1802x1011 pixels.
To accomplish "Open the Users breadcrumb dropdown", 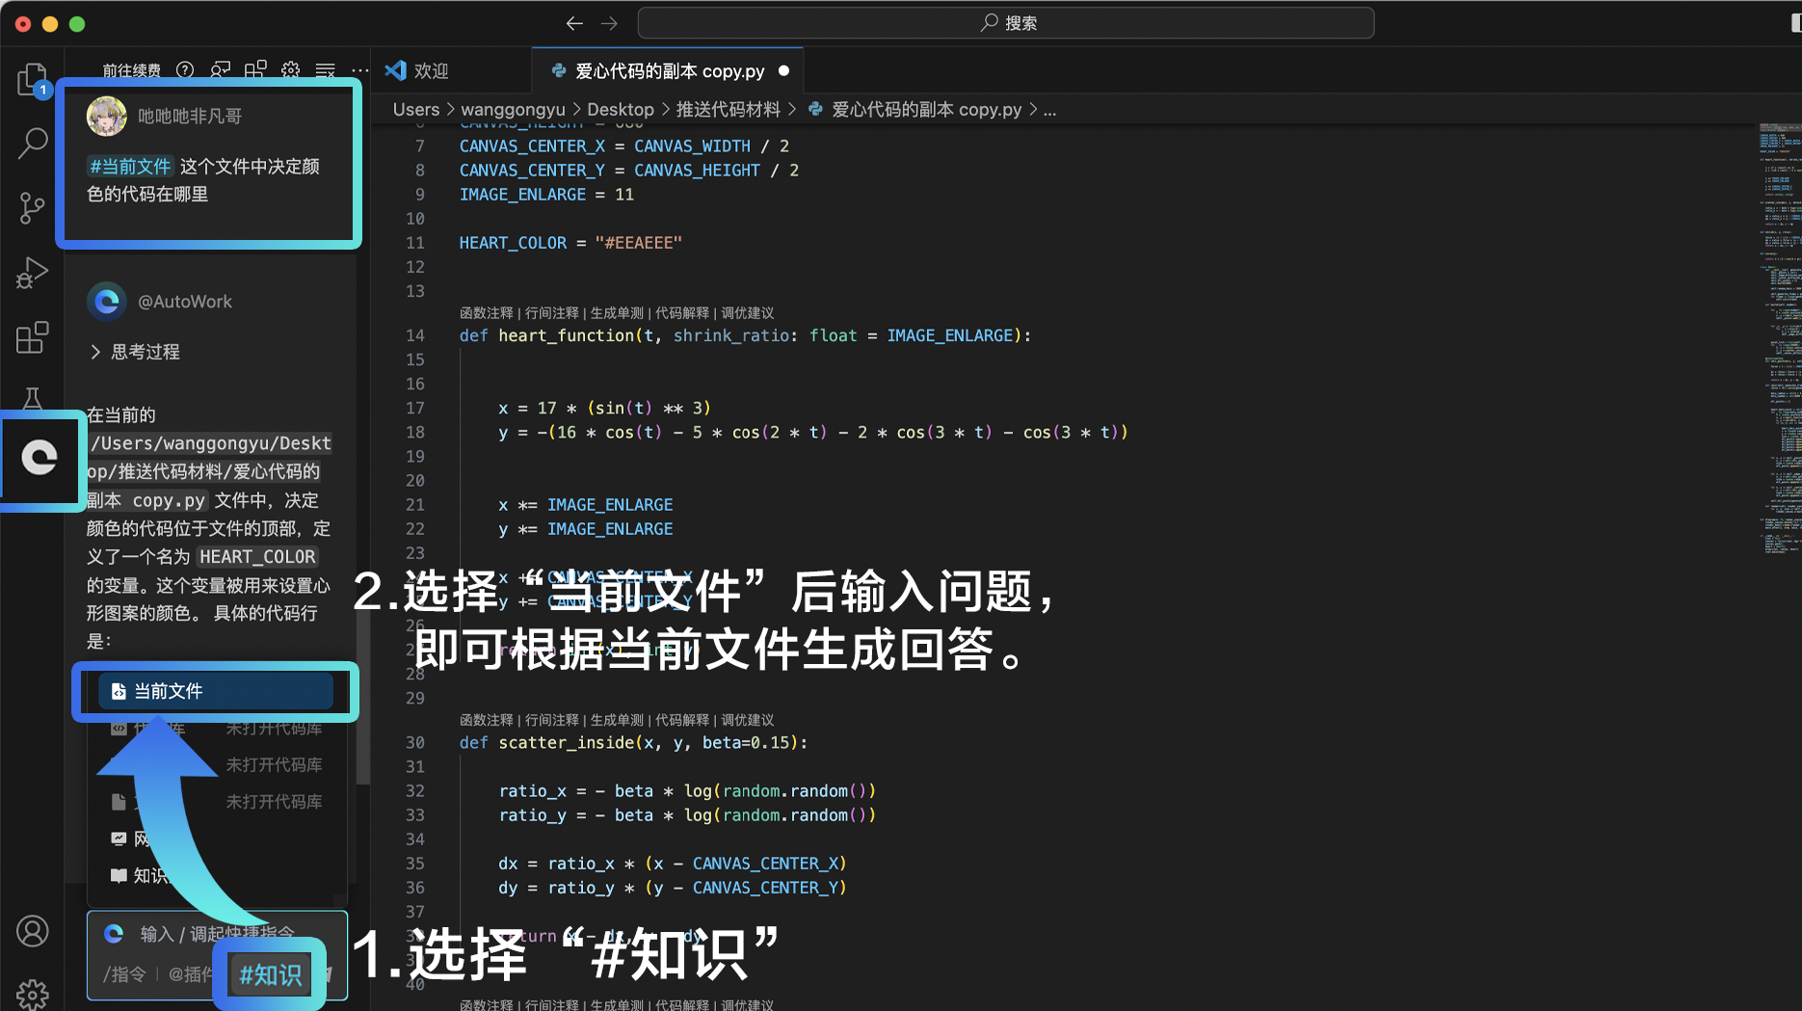I will [x=415, y=110].
